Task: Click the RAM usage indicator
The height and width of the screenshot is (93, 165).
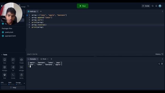Action: tap(11, 83)
